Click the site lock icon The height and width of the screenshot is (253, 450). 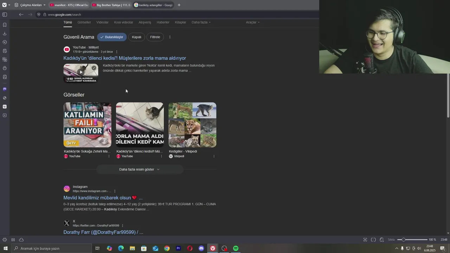45,14
